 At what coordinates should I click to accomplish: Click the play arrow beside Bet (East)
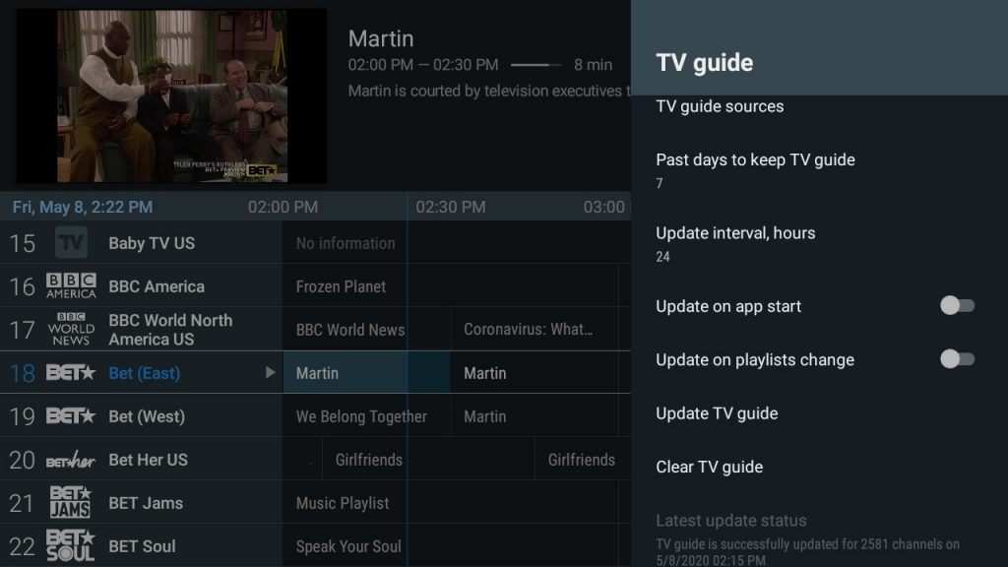[270, 372]
